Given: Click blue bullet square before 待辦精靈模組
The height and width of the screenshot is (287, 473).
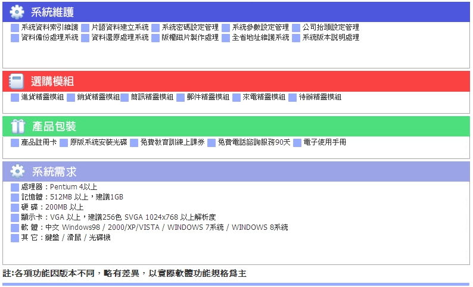Looking at the screenshot, I should tap(292, 98).
